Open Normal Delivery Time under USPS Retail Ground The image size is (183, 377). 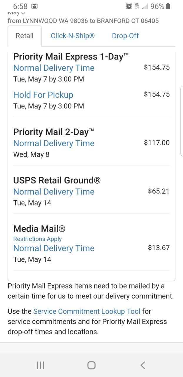click(x=54, y=192)
